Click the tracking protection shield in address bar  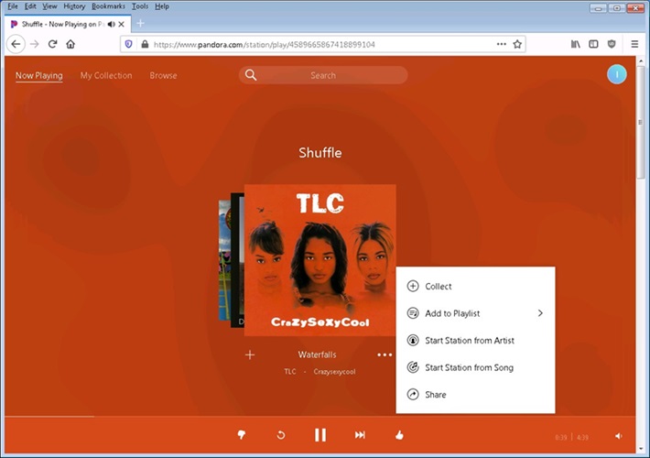click(x=128, y=44)
